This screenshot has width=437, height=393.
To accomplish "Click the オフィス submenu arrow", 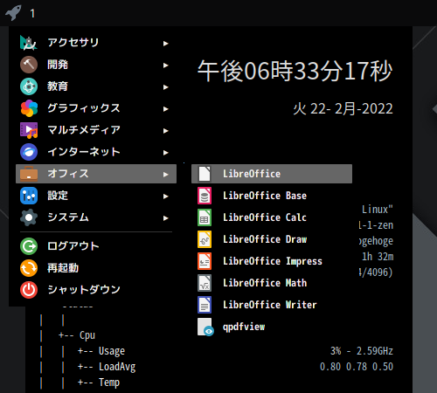I will (x=165, y=175).
